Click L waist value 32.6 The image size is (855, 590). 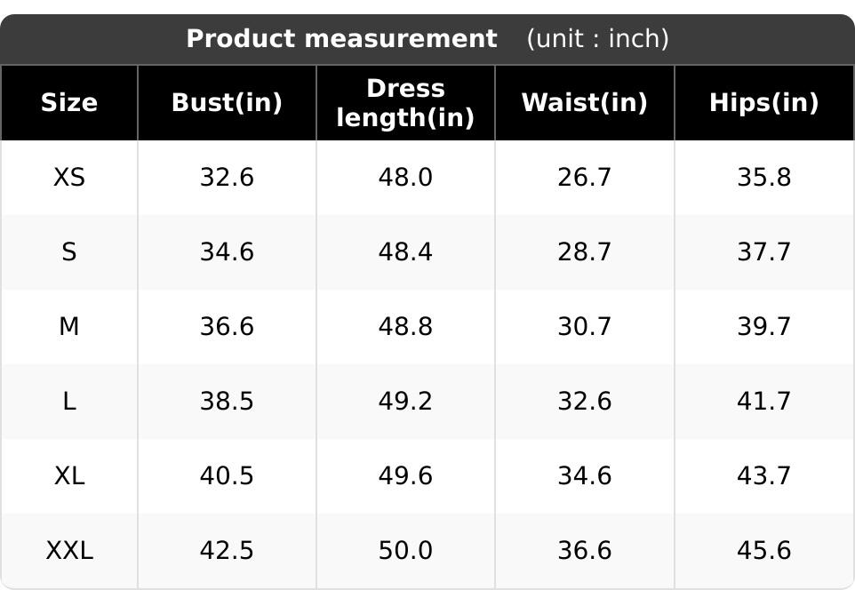point(585,402)
